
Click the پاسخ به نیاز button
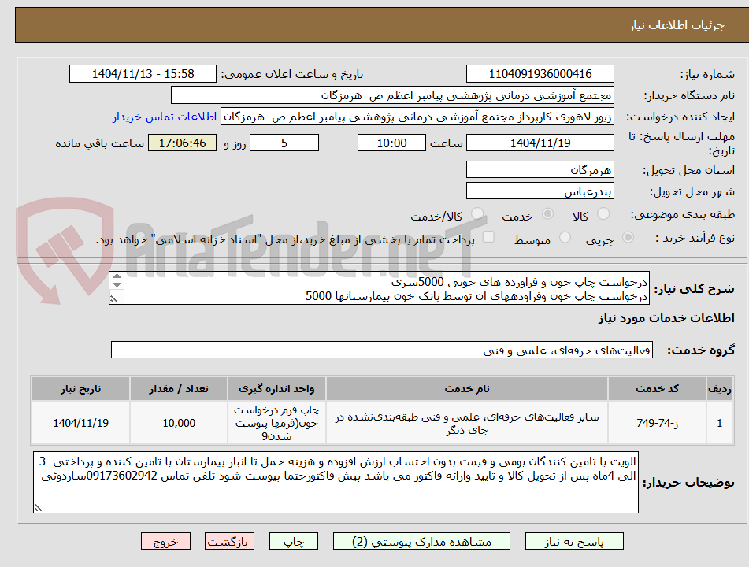pos(574,542)
